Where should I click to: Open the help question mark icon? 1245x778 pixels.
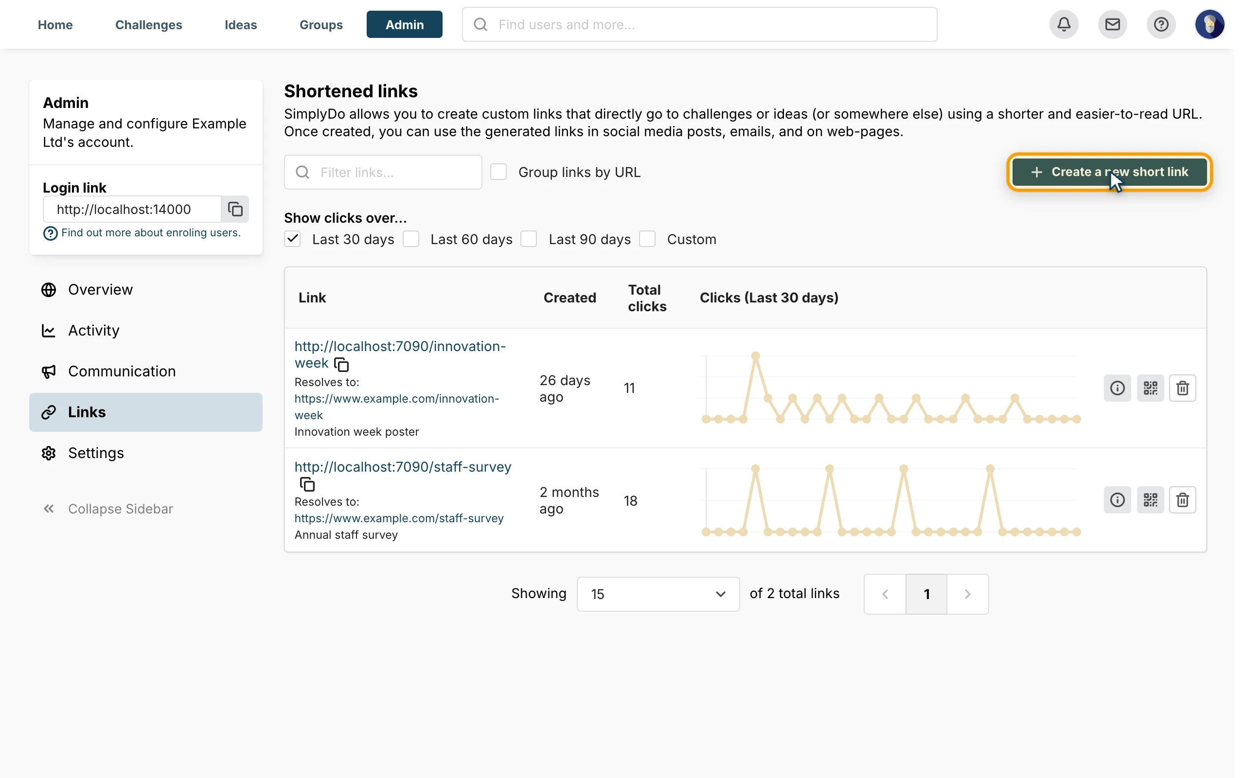coord(1161,24)
